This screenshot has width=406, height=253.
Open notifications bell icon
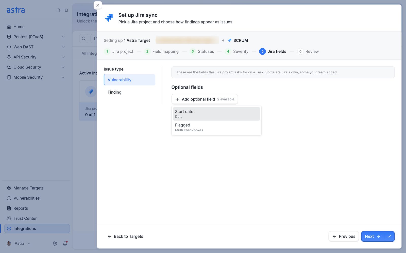[x=65, y=243]
